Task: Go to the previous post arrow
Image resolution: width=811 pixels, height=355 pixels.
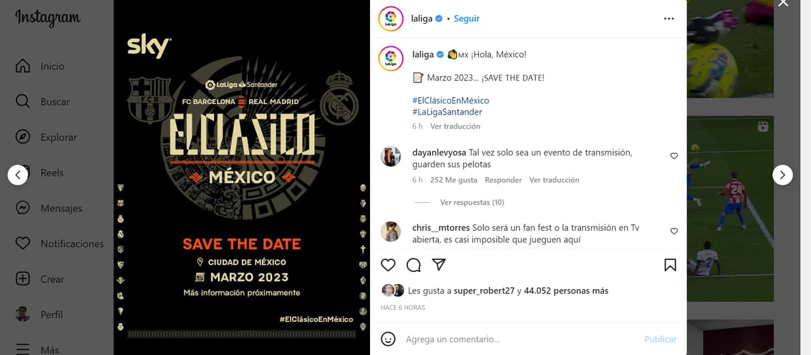Action: coord(18,174)
